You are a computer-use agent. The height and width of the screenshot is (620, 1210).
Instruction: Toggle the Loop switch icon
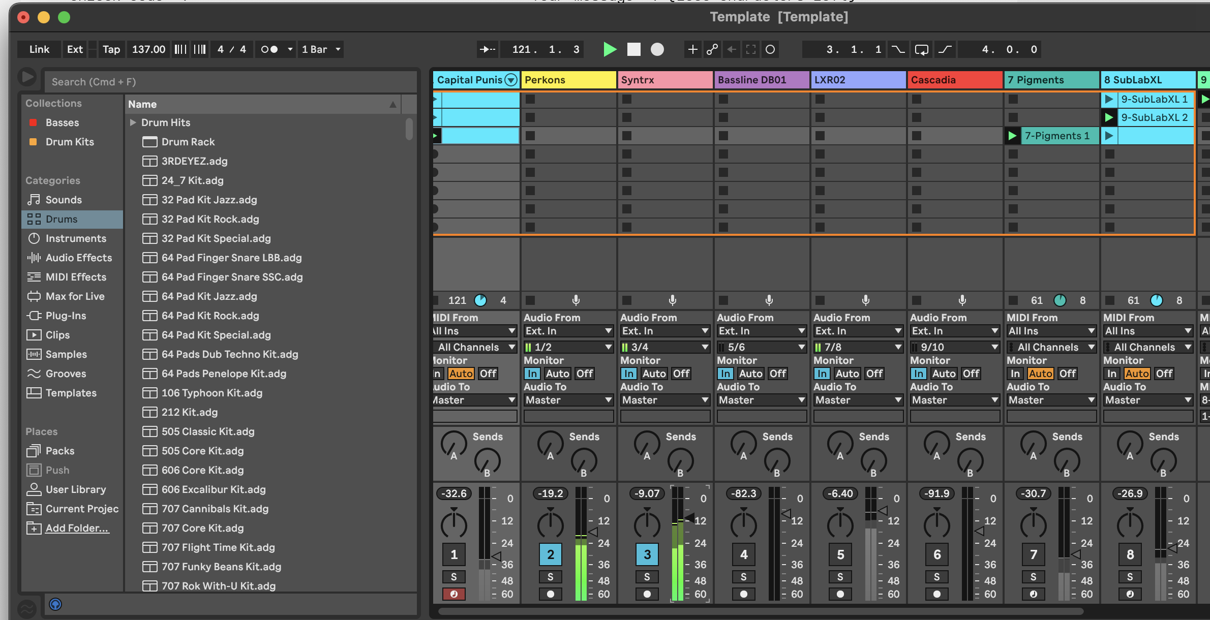click(x=921, y=49)
